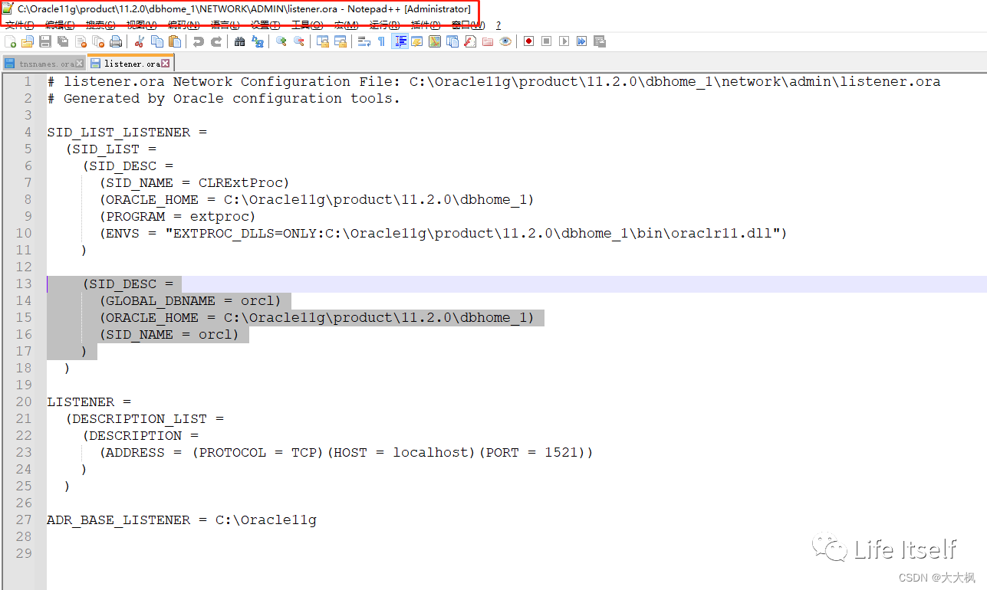Open the 视图(V) menu
Screen dimensions: 987x590
click(141, 25)
